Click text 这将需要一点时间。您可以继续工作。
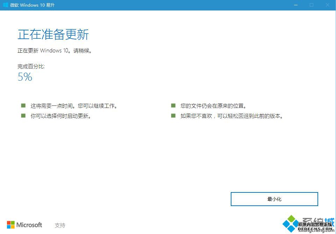 [x=74, y=106]
